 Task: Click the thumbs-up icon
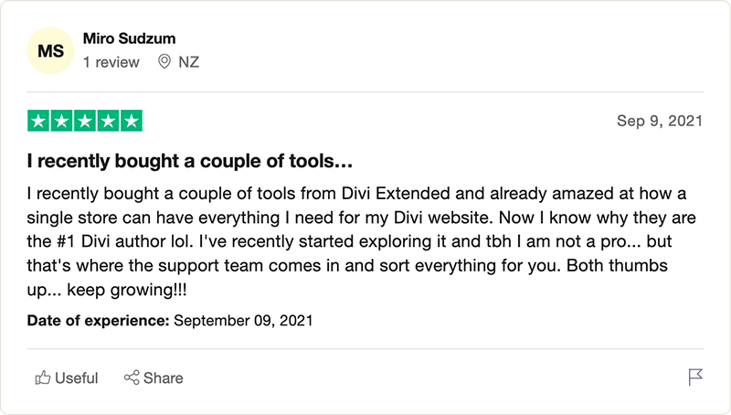[42, 378]
